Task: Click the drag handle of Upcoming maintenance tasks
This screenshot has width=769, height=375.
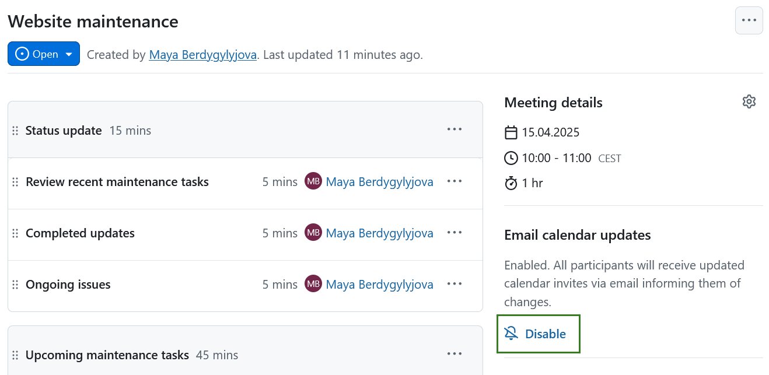Action: (x=16, y=355)
